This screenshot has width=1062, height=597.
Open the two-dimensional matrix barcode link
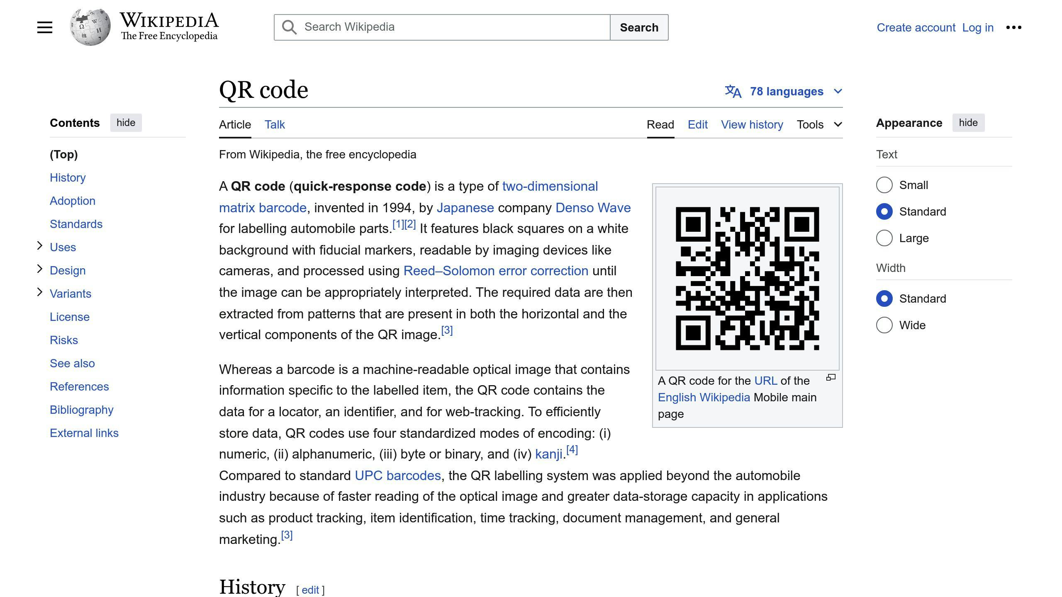coord(550,186)
